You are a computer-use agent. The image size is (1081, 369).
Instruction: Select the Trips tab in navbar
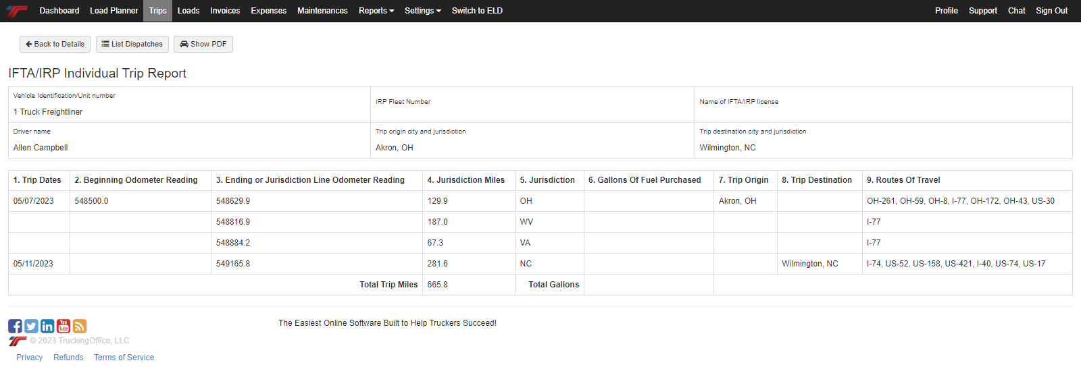pos(157,11)
